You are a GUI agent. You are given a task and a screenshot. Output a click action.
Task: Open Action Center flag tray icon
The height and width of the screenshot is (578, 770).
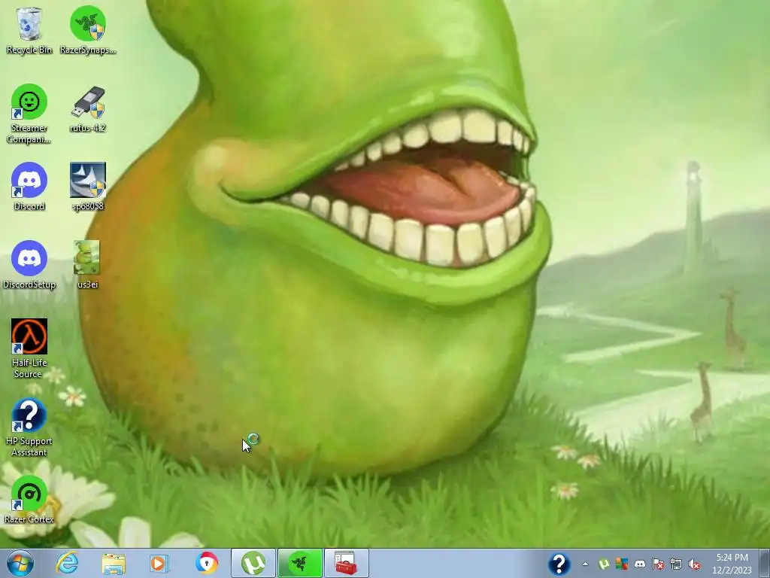(x=658, y=564)
